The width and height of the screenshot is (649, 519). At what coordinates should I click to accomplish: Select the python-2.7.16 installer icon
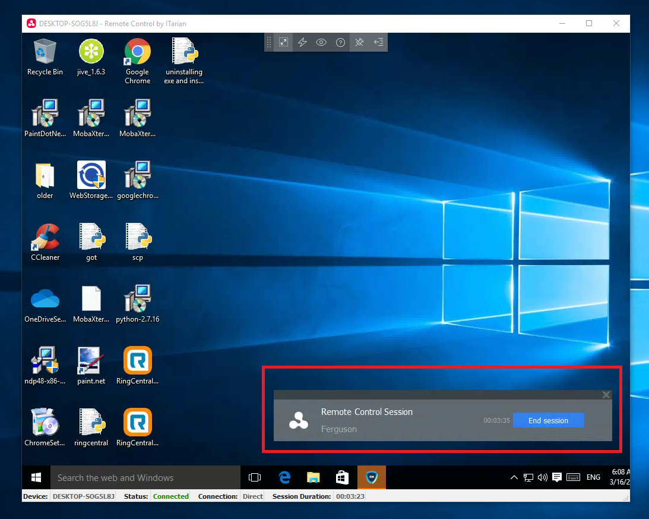(137, 304)
